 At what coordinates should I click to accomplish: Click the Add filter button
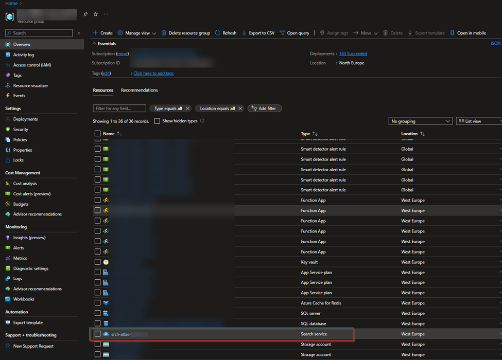[264, 109]
